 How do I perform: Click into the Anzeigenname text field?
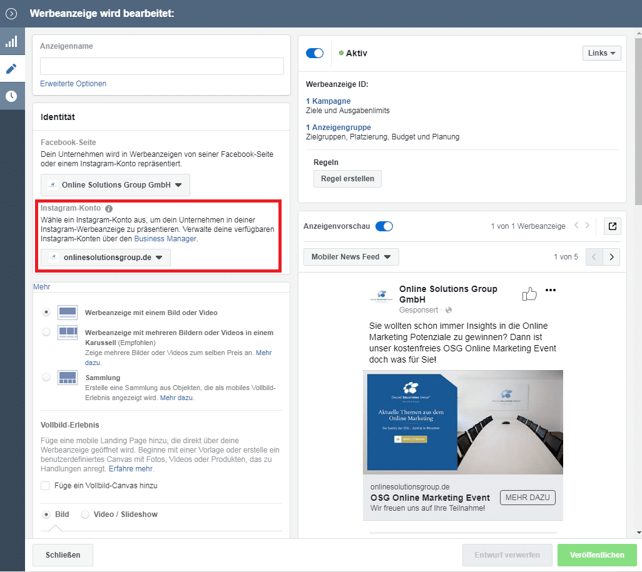click(x=161, y=66)
